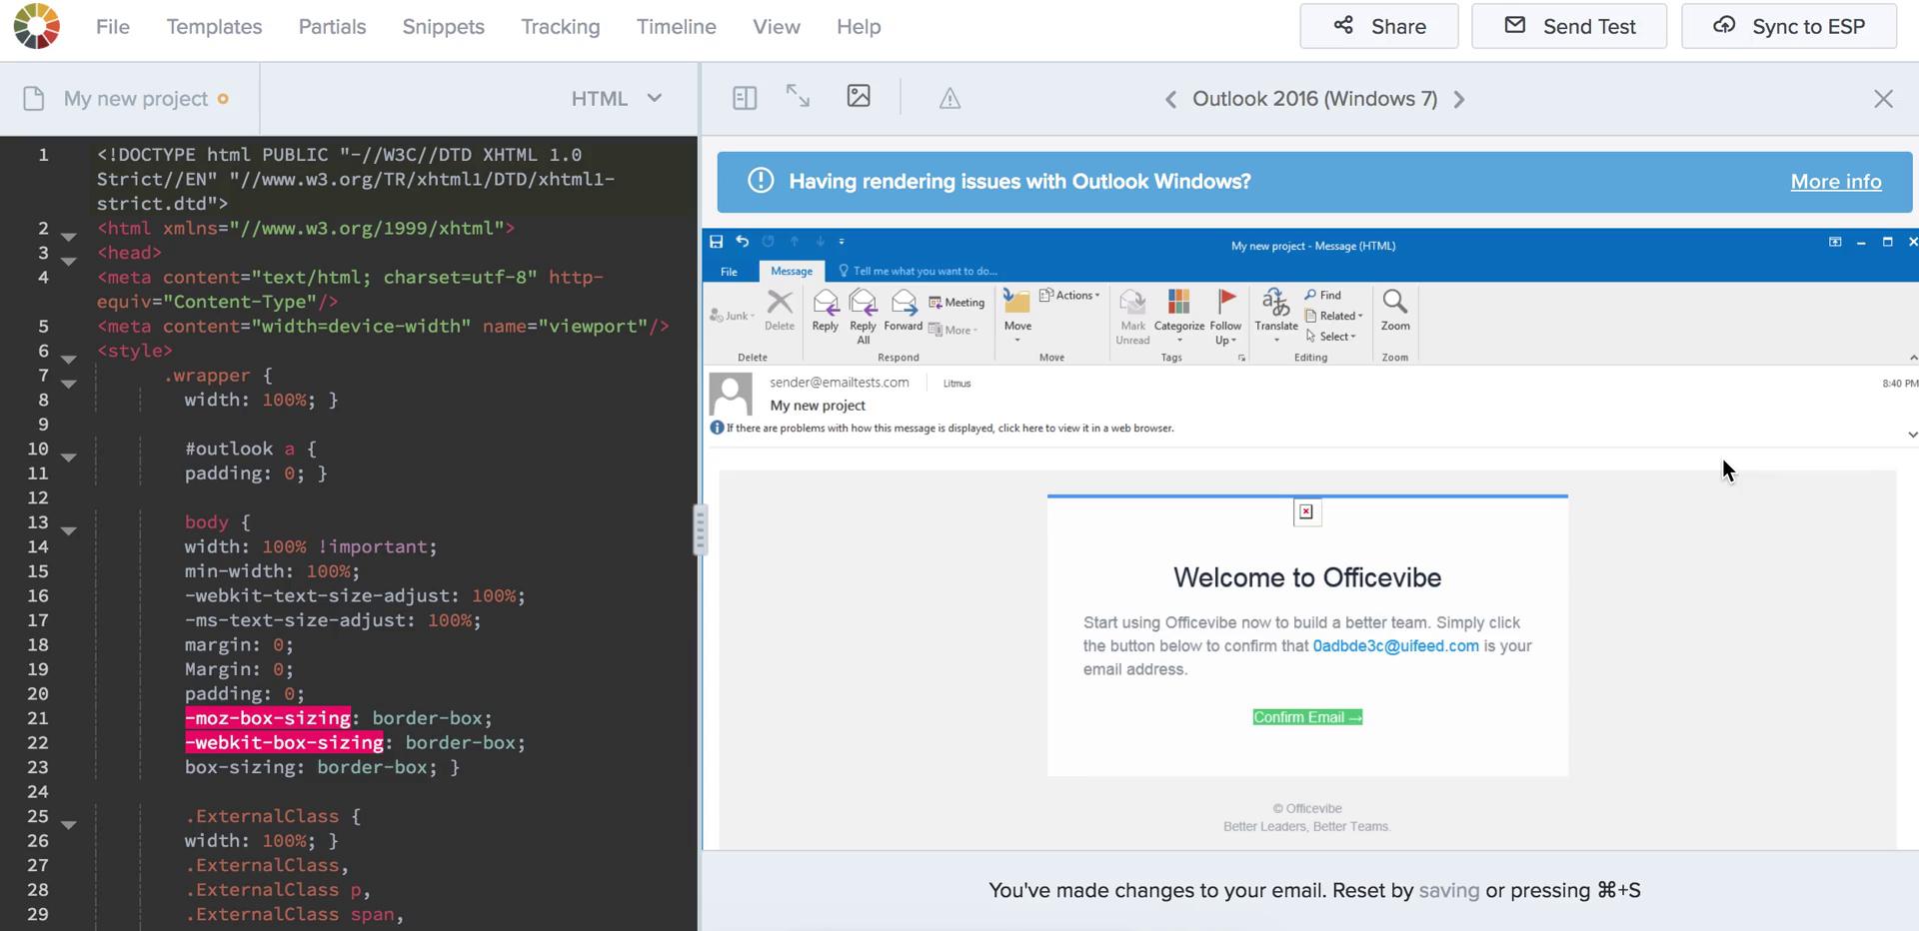Open the More info link

click(1836, 182)
